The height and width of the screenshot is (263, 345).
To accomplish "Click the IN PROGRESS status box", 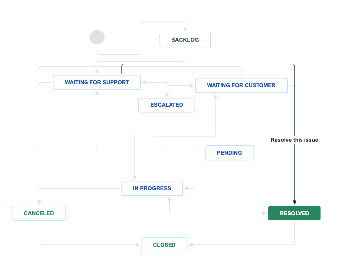I will [x=152, y=188].
